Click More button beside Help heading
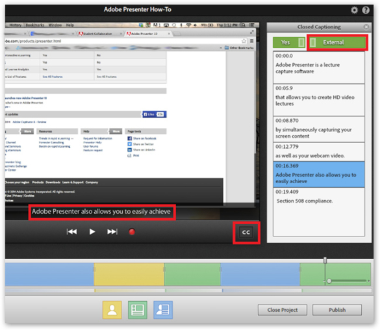 click(x=116, y=131)
